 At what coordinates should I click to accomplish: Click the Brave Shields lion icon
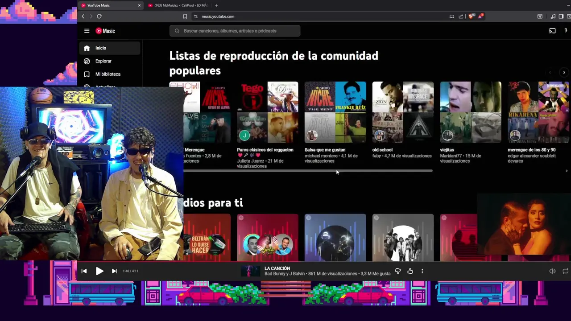(x=472, y=16)
